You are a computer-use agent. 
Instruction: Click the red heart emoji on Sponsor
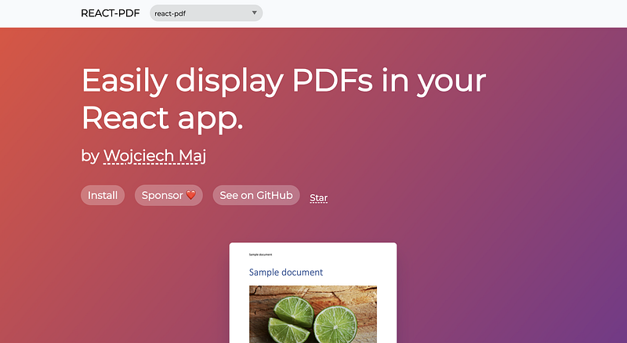tap(191, 195)
